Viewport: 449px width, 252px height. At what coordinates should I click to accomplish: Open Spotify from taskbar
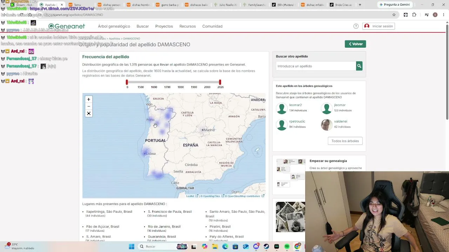coord(287,246)
